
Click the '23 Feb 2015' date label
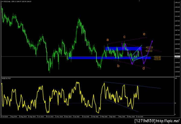click(x=95, y=116)
